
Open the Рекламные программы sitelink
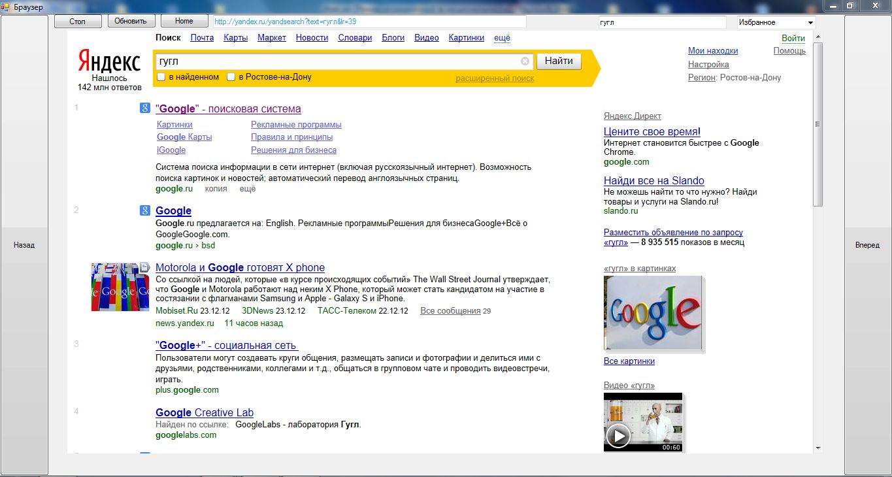(x=296, y=125)
